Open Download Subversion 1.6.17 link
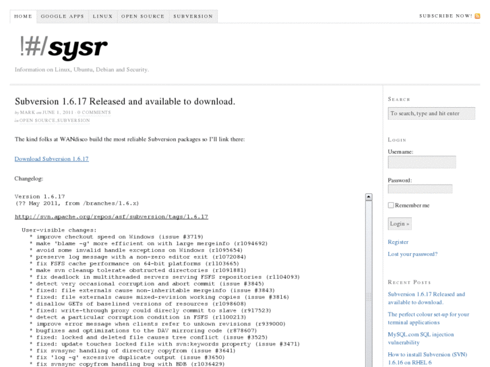Viewport: 490px width, 367px height. tap(52, 159)
